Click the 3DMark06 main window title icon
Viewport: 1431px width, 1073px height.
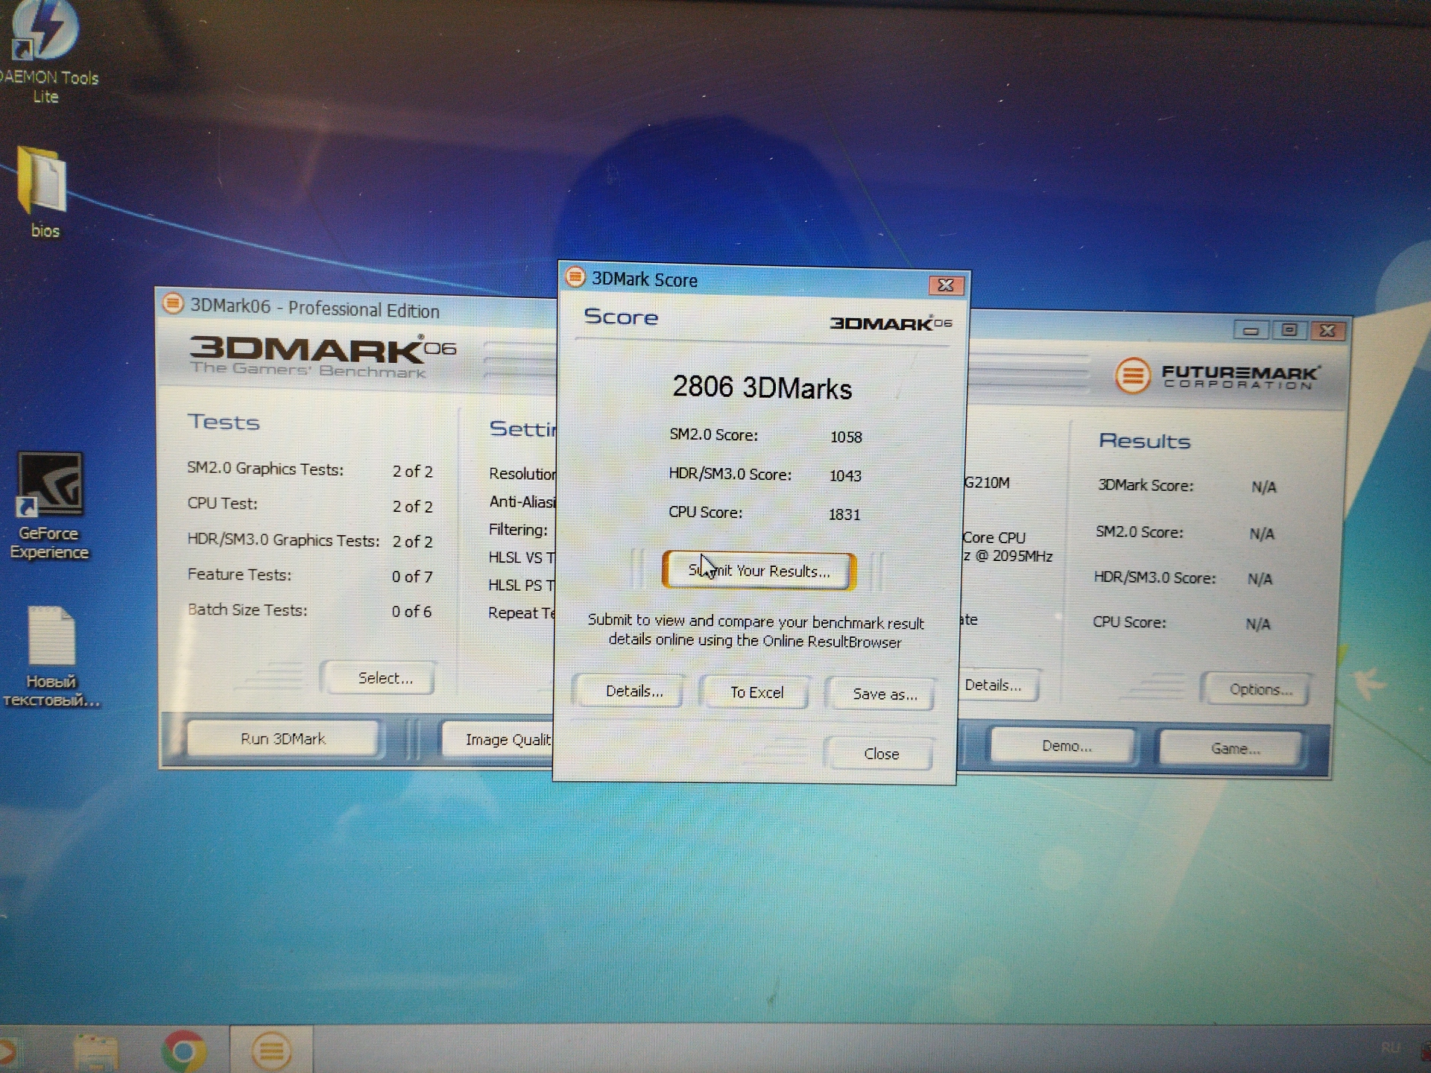[x=173, y=303]
